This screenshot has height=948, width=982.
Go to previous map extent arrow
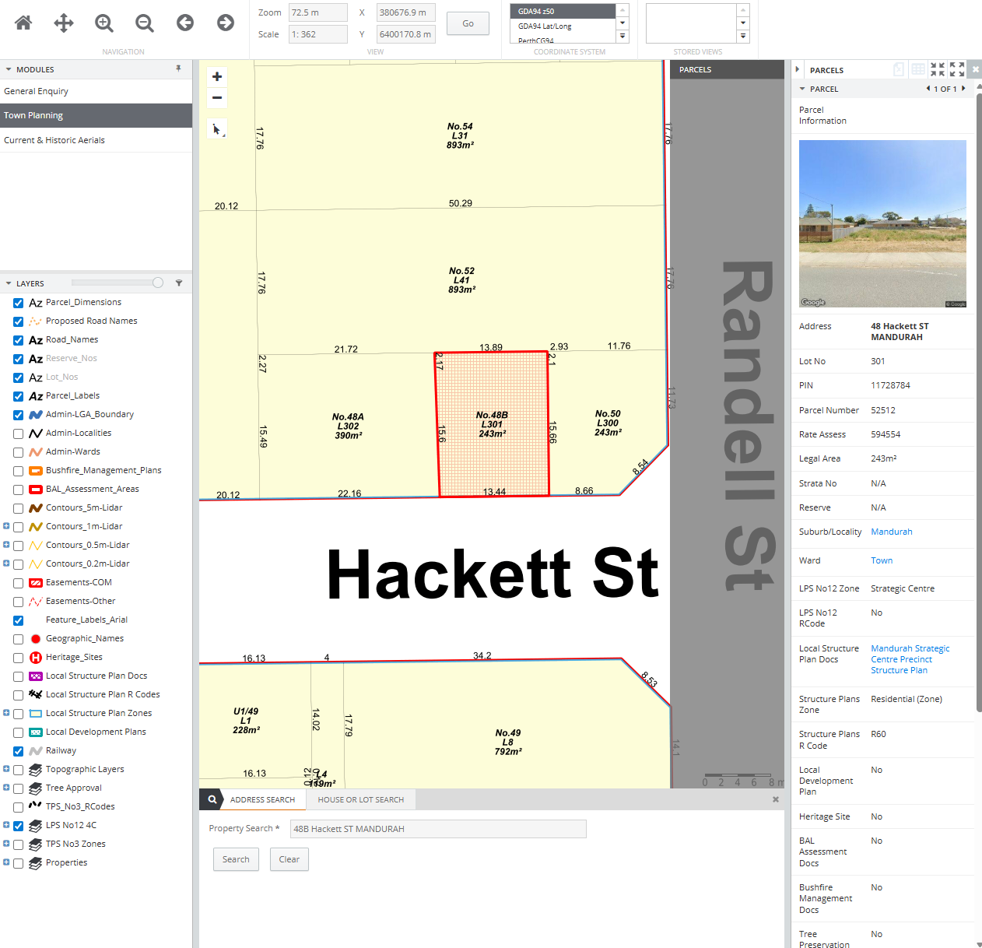tap(185, 23)
